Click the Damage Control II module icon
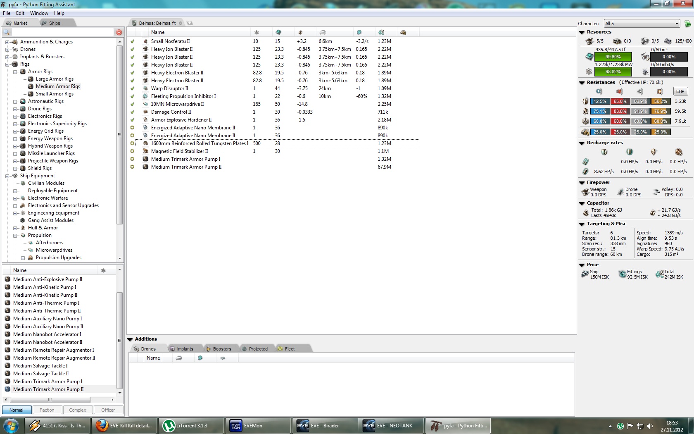Screen dimensions: 694x434 tap(145, 112)
